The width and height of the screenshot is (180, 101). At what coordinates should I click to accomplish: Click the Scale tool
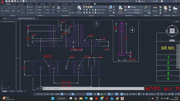coord(38,13)
